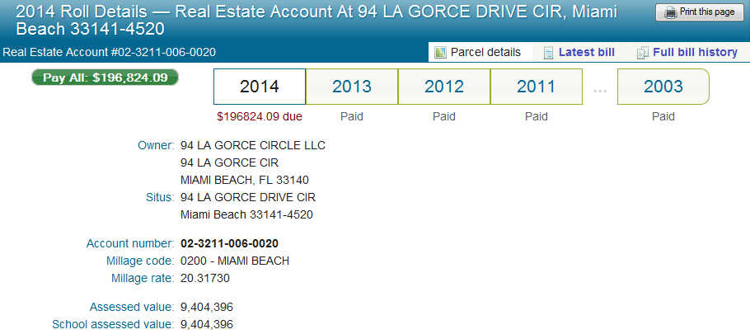Expand hidden years via the ellipsis
The image size is (750, 334).
point(600,88)
